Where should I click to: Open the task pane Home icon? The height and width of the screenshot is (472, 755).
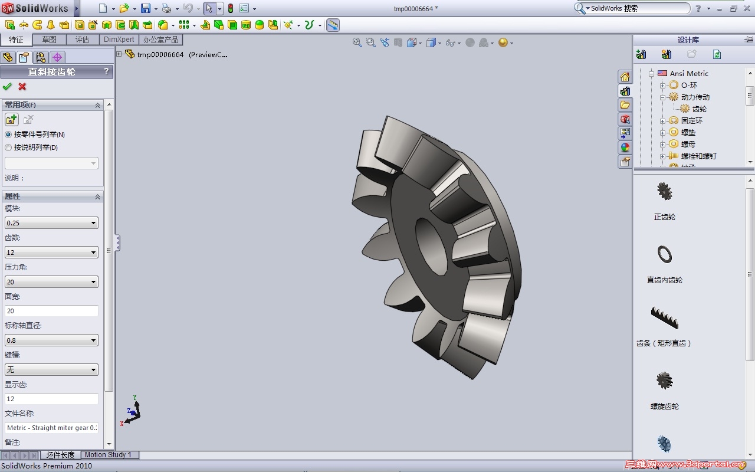(625, 77)
